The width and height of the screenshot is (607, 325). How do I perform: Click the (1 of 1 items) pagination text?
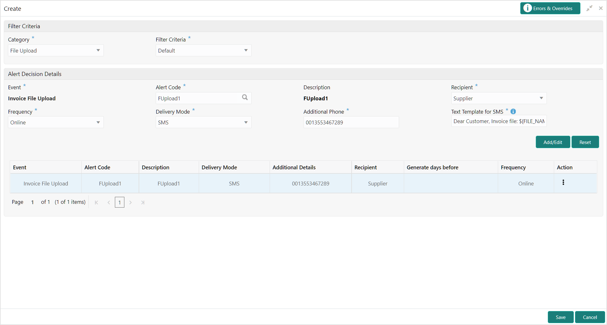click(70, 202)
